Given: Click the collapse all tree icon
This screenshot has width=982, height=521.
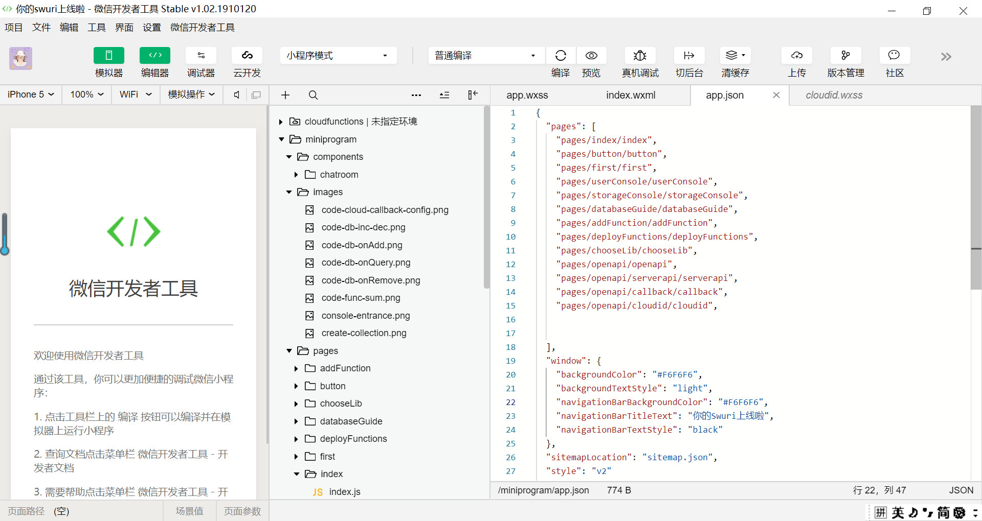Looking at the screenshot, I should pos(444,95).
